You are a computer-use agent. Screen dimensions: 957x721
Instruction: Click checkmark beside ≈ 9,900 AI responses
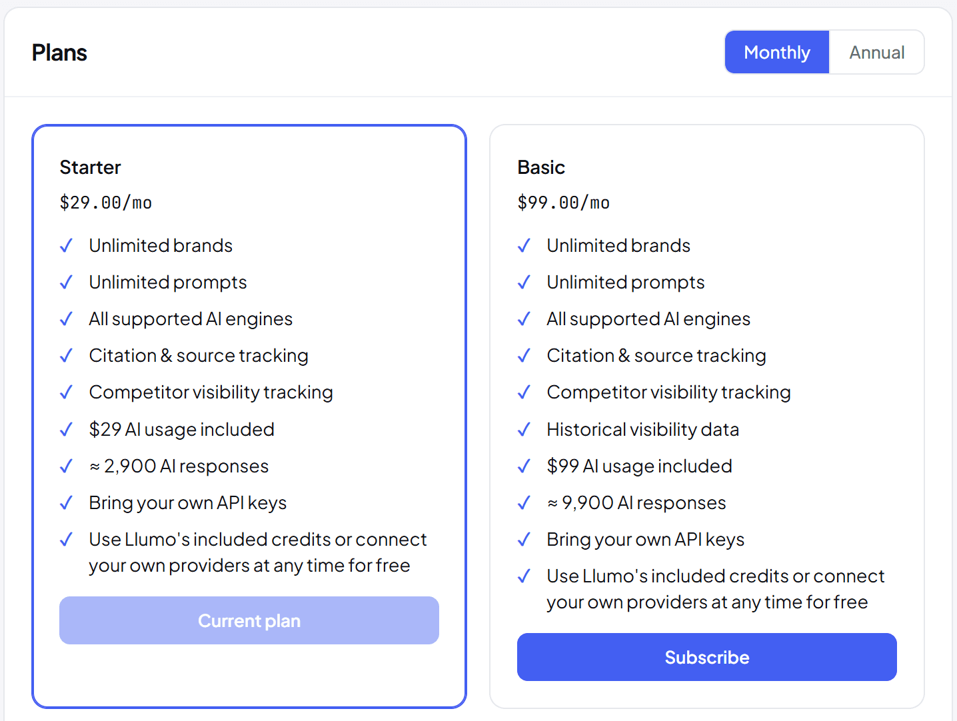coord(524,503)
